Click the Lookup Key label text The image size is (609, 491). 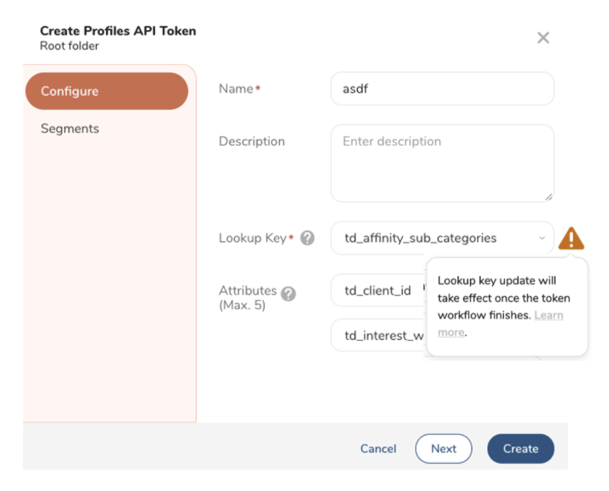click(253, 238)
